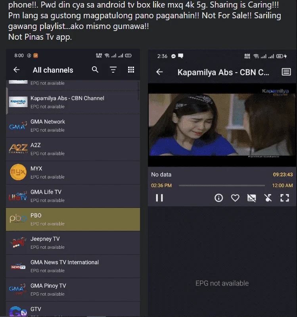Screen dimensions: 297x317
Task: Toggle the crossed-out audio icon
Action: pos(268,198)
